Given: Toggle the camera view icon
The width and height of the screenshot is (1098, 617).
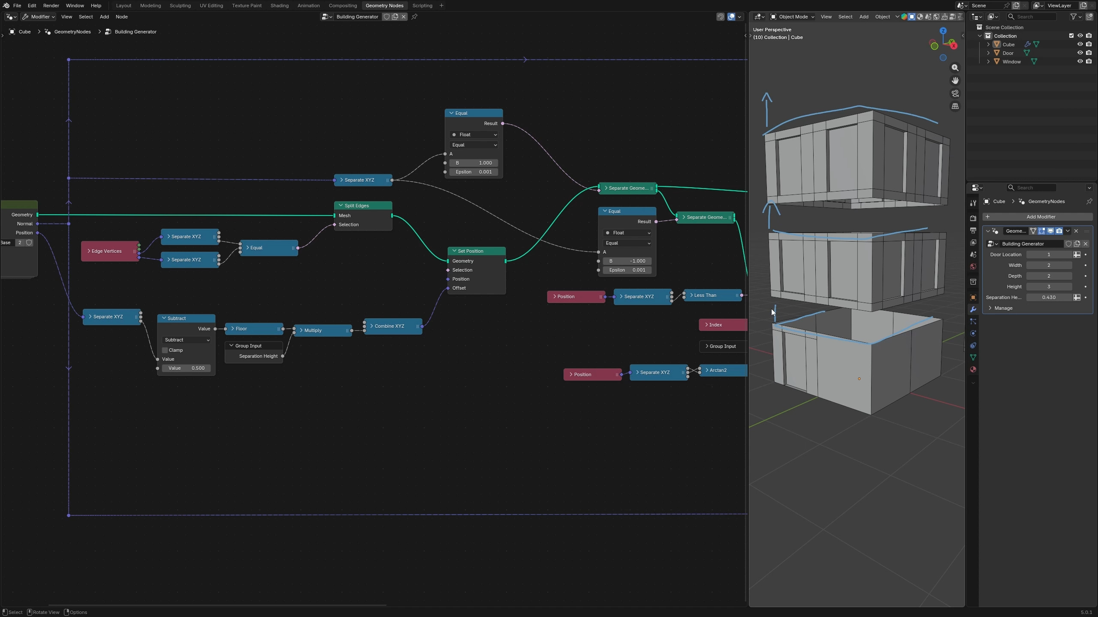Looking at the screenshot, I should pos(955,93).
